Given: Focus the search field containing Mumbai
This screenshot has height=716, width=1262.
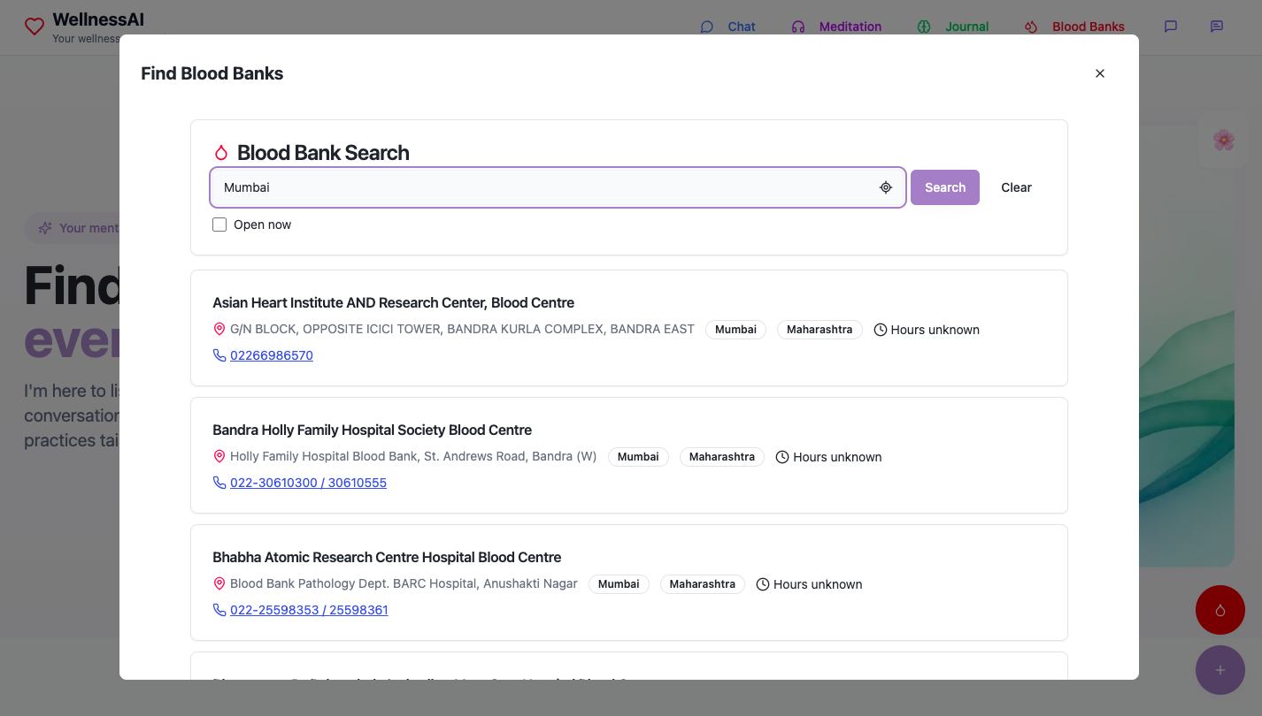Looking at the screenshot, I should pyautogui.click(x=544, y=187).
